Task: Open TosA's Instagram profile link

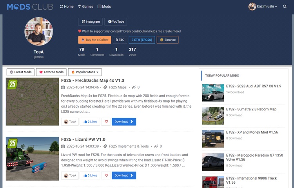Action: coord(90,22)
